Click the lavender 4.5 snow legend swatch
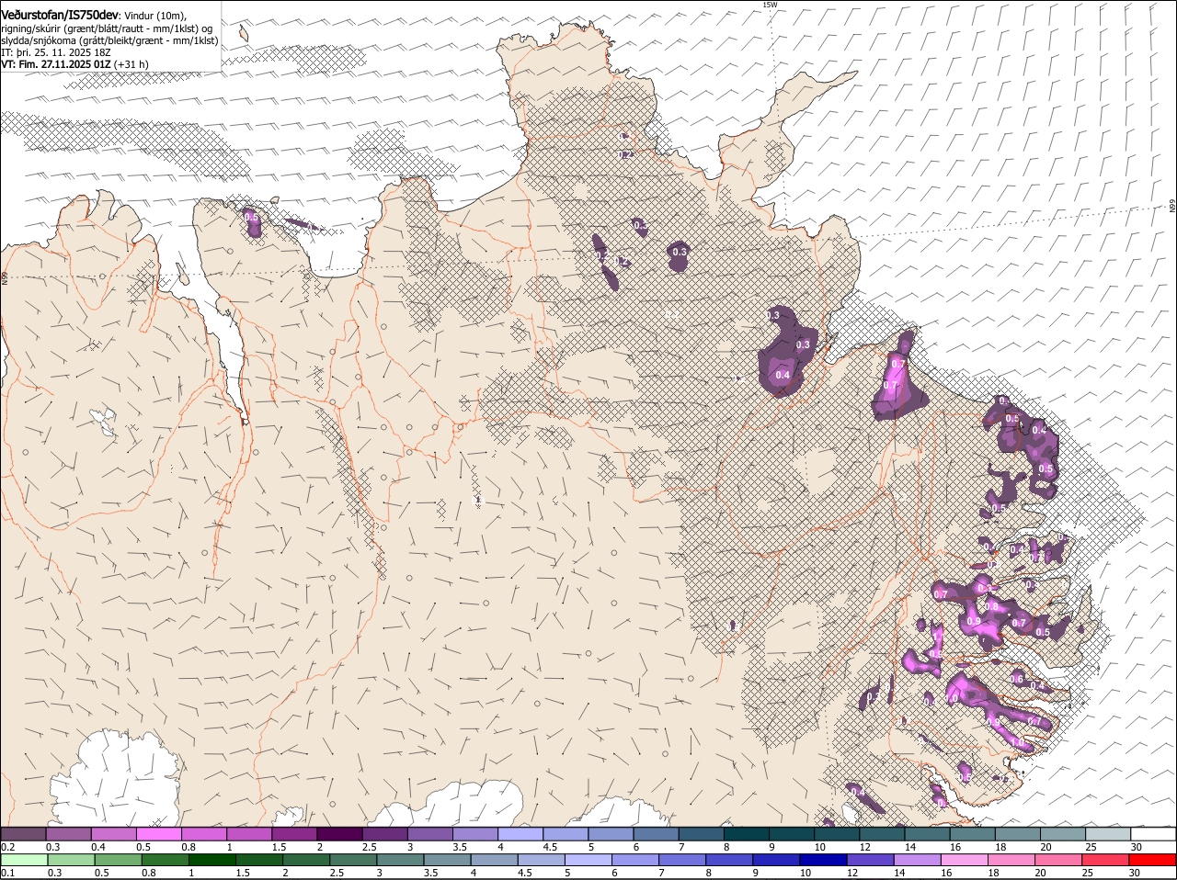Screen dimensions: 1177x880 coord(566,834)
